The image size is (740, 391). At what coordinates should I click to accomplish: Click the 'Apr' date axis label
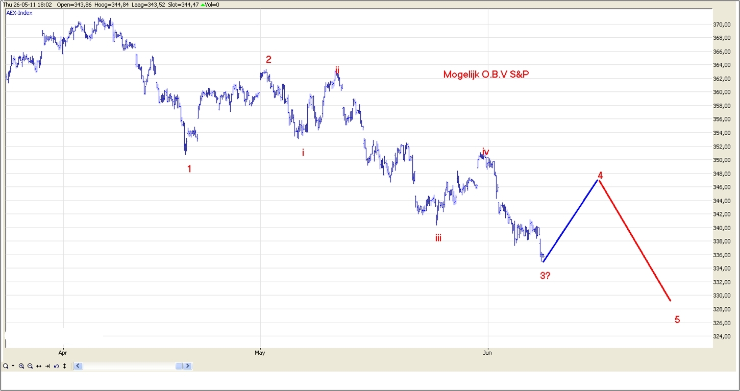coord(63,352)
